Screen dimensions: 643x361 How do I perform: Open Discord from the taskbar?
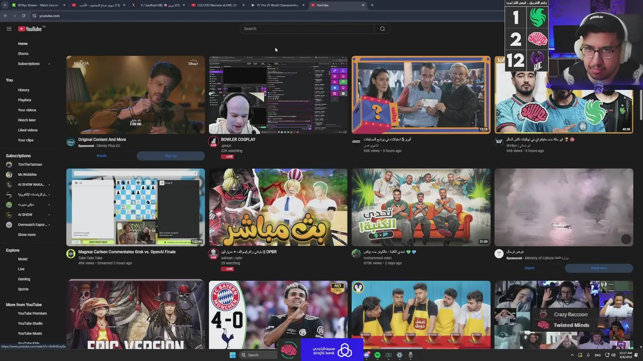[367, 355]
